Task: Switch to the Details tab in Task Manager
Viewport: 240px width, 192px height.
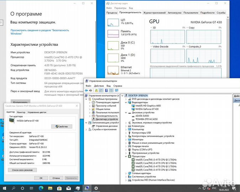Action: click(207, 13)
